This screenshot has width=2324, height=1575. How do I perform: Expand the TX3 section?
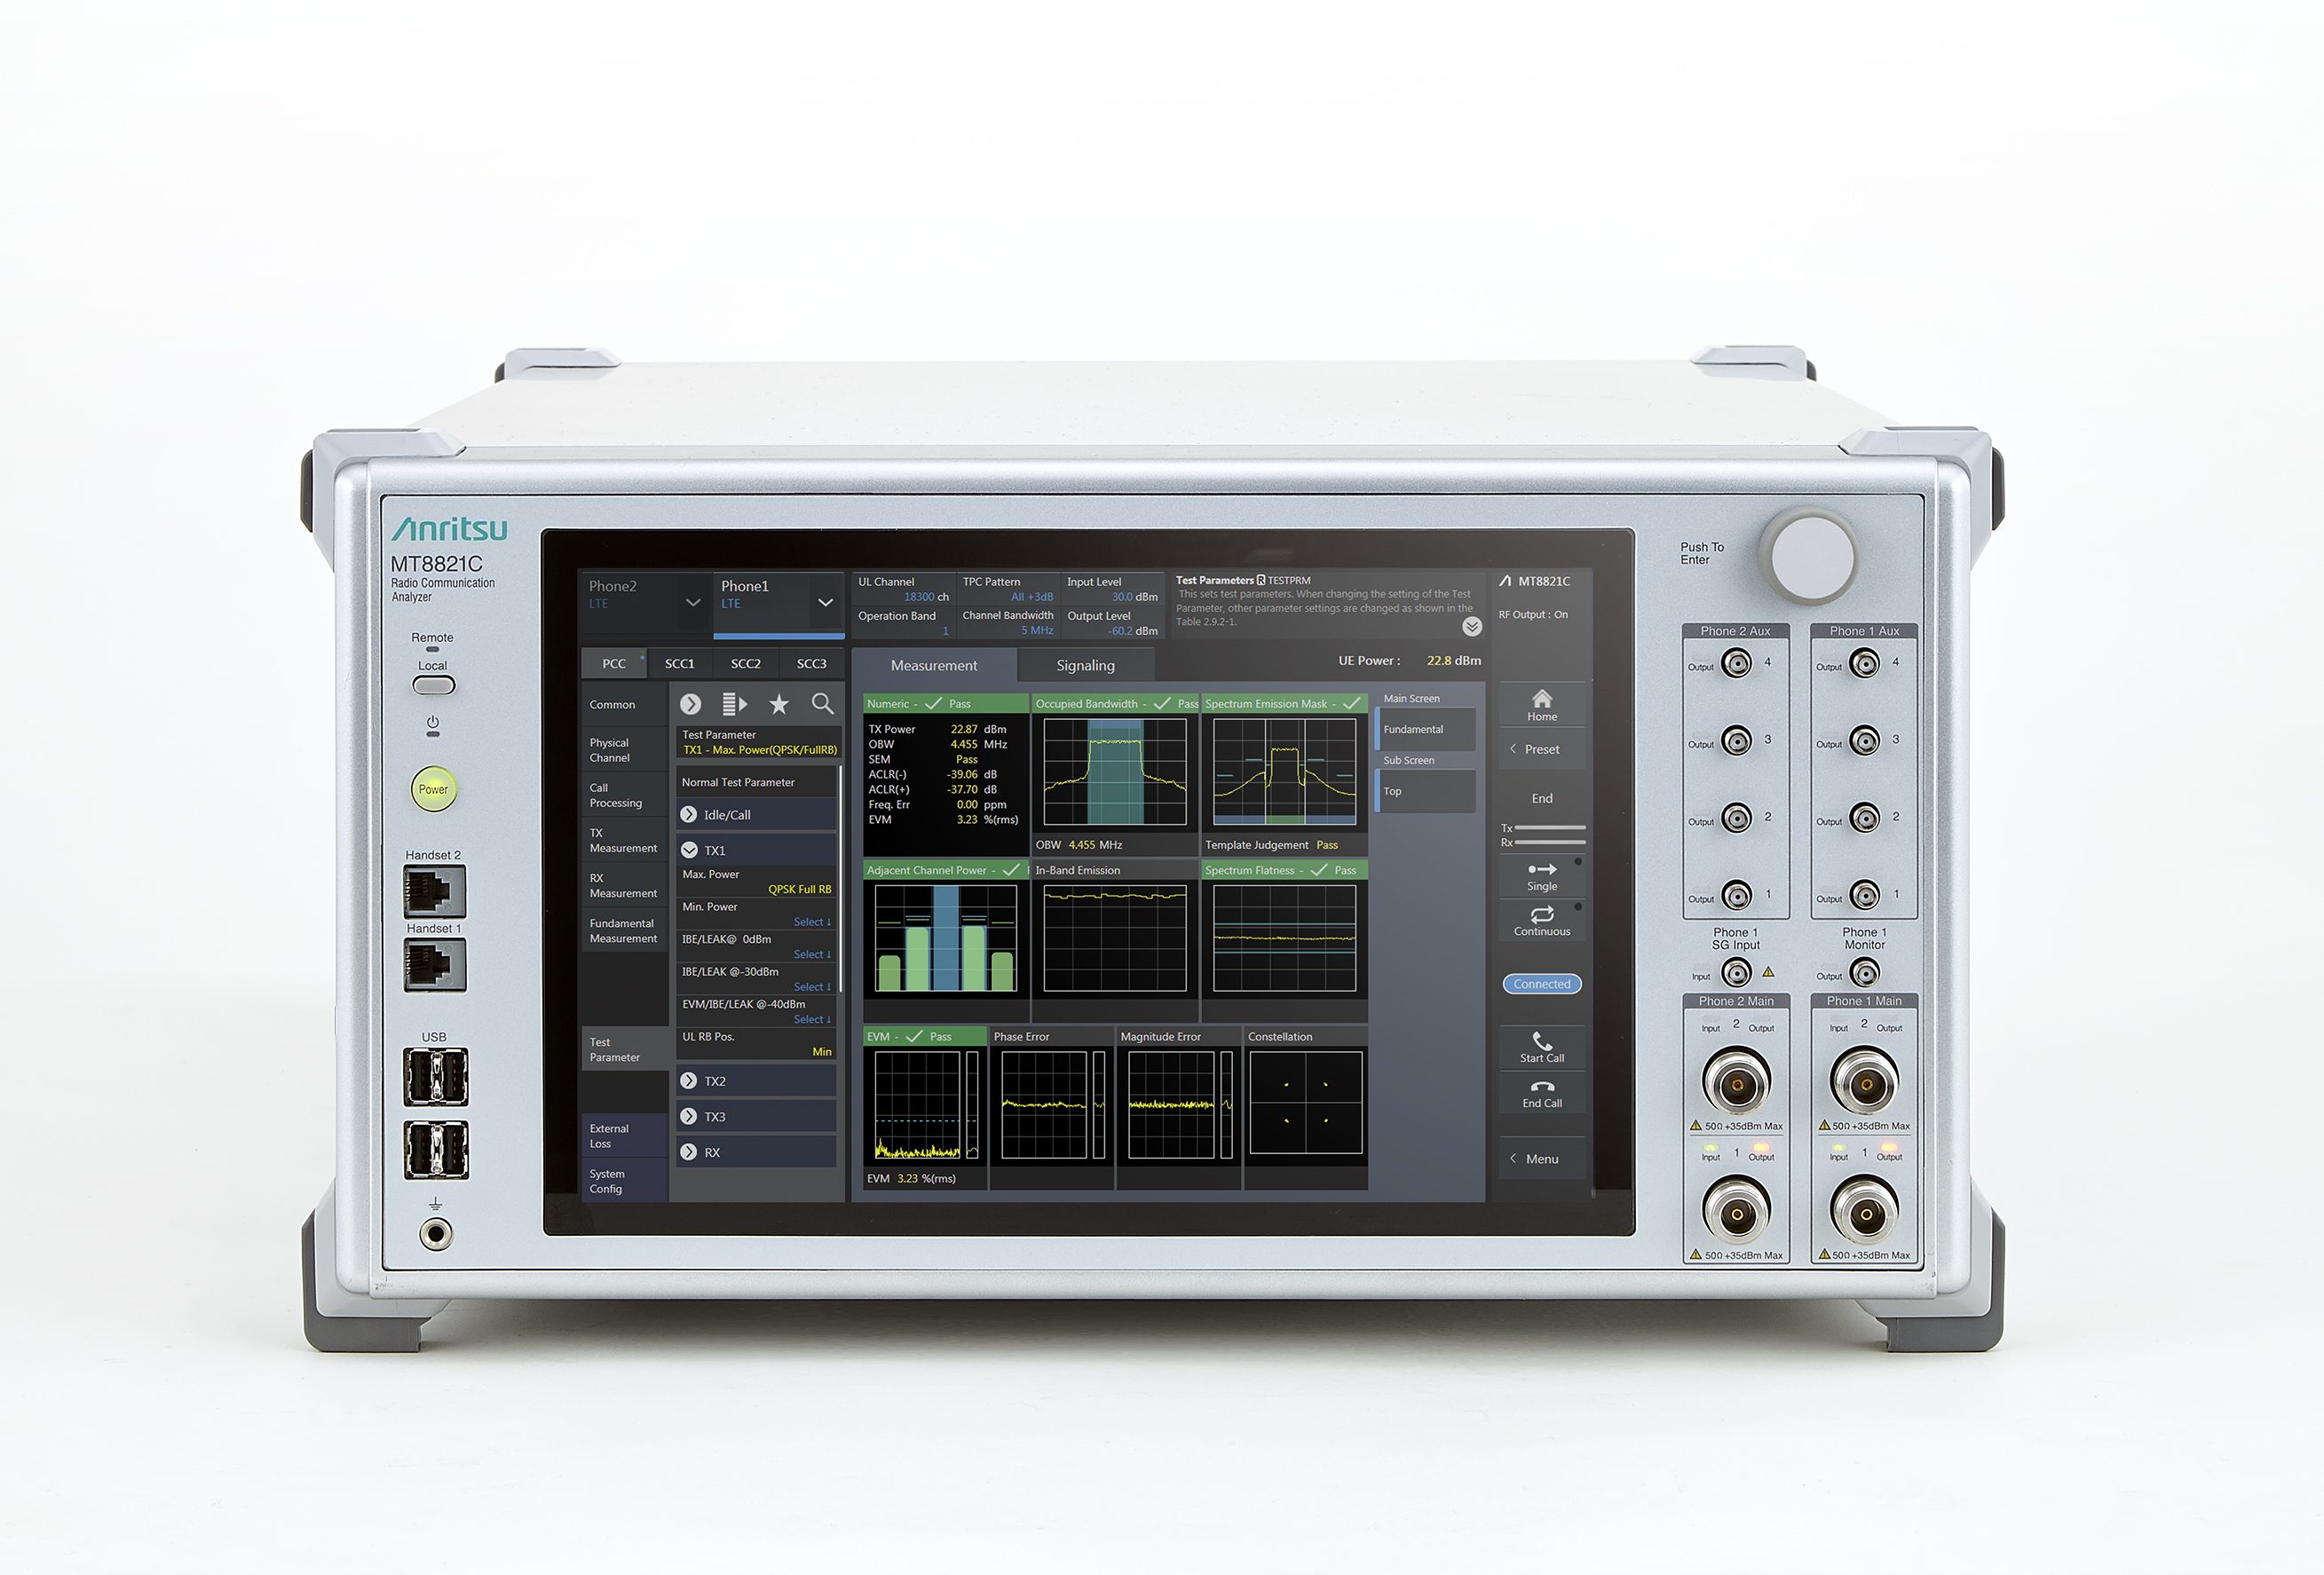tap(756, 1117)
